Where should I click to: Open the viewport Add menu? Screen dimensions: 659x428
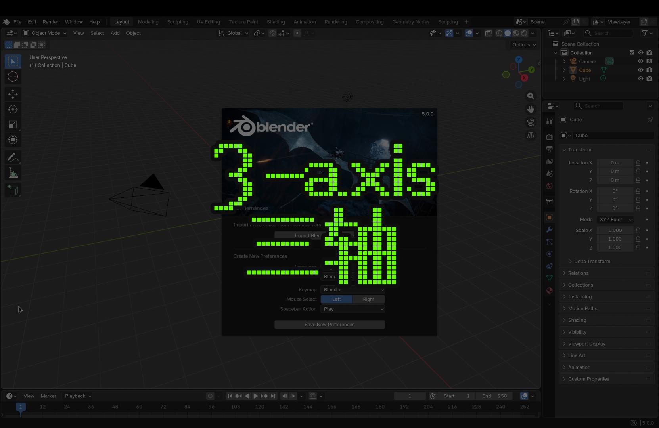click(x=115, y=33)
